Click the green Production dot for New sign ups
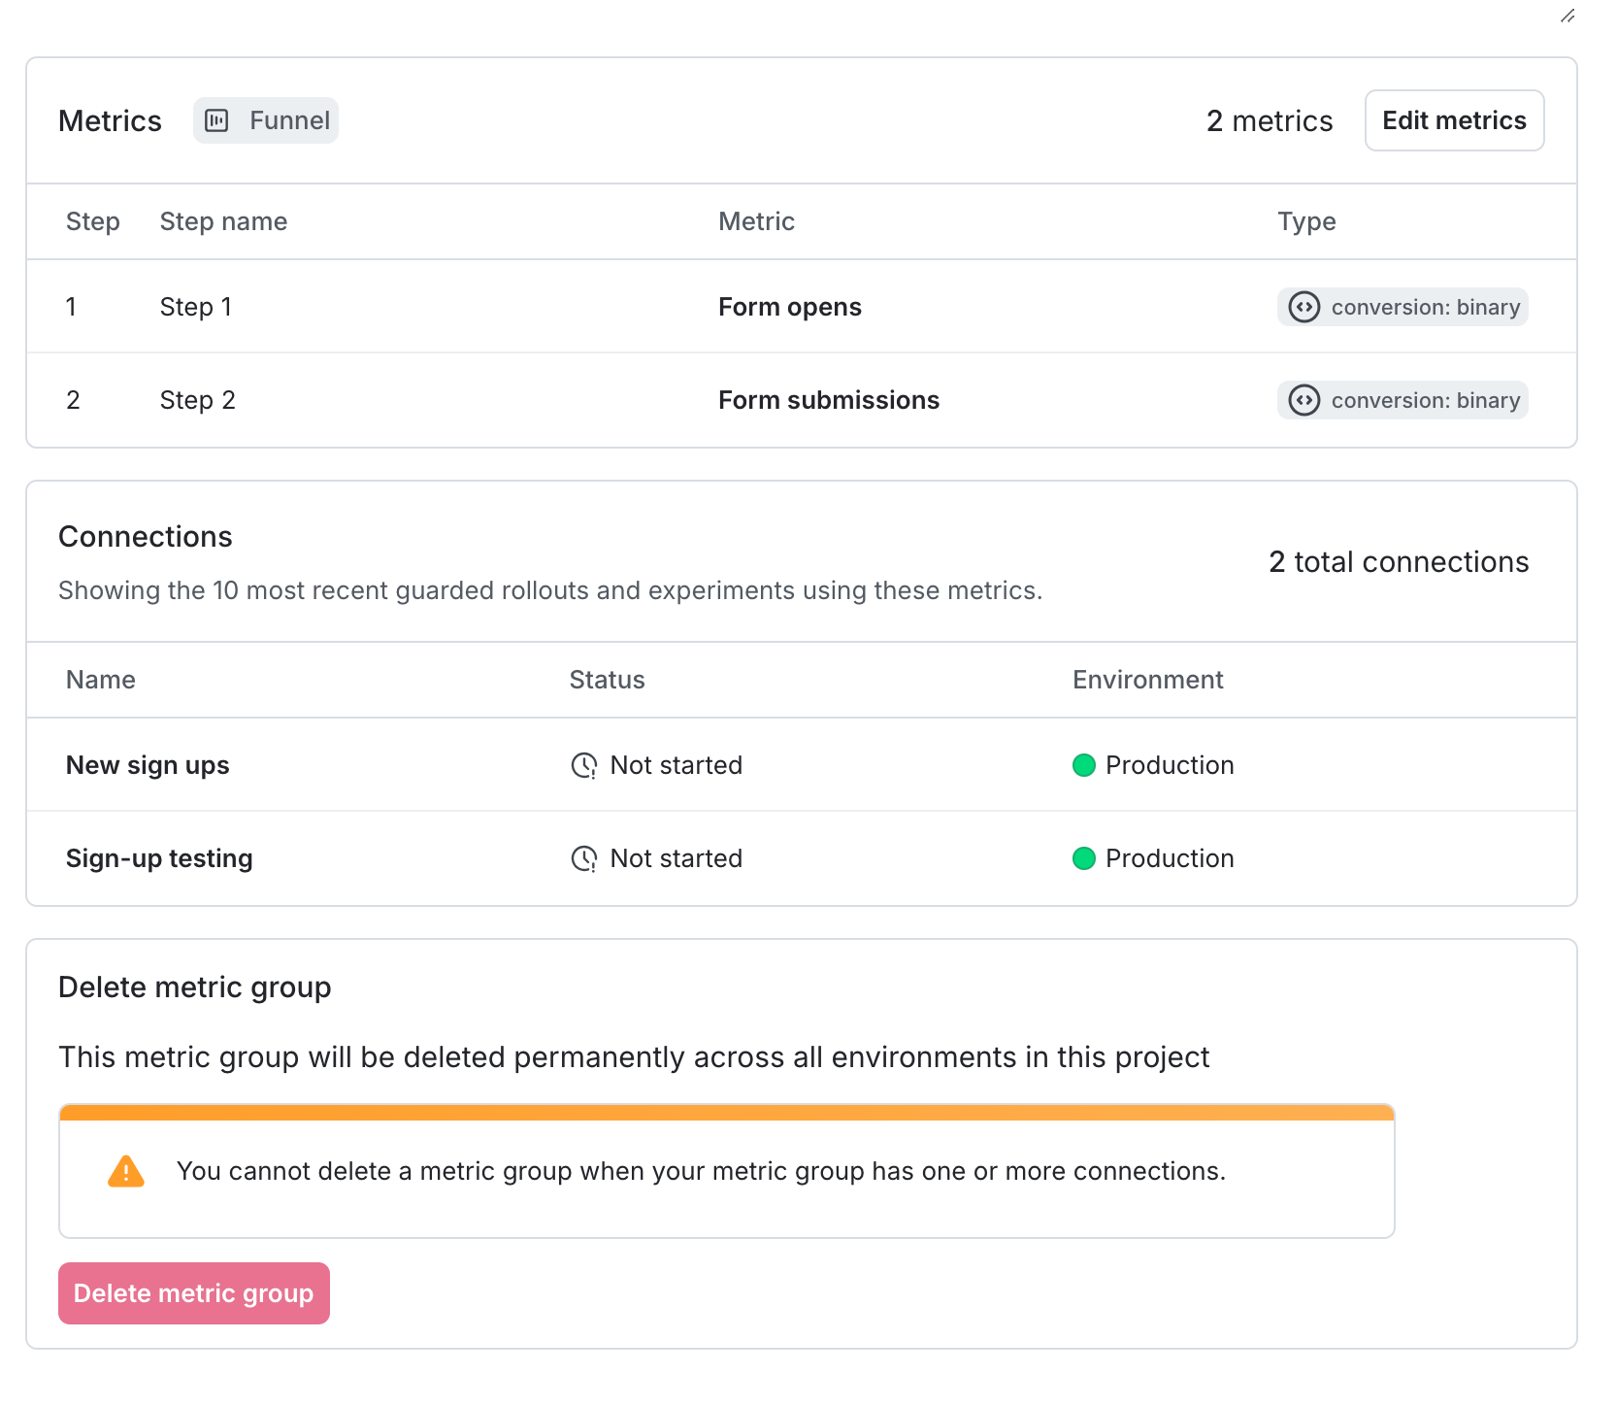The height and width of the screenshot is (1406, 1617). (1084, 765)
